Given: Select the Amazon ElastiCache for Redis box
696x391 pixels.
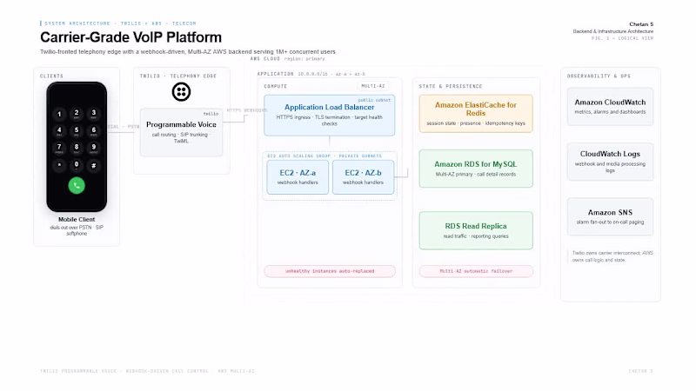Looking at the screenshot, I should [x=476, y=114].
